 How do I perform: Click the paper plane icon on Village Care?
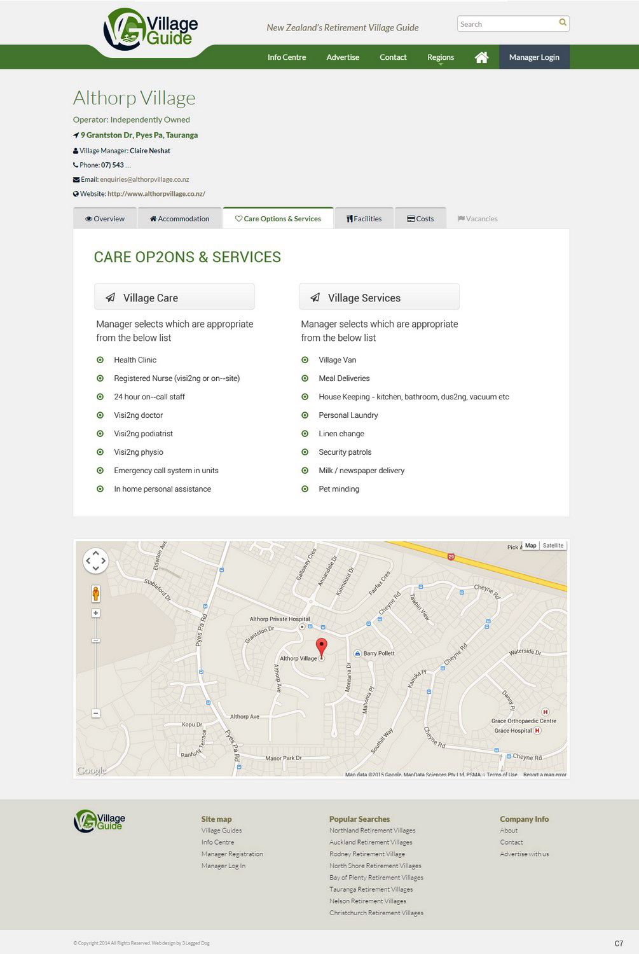click(110, 297)
